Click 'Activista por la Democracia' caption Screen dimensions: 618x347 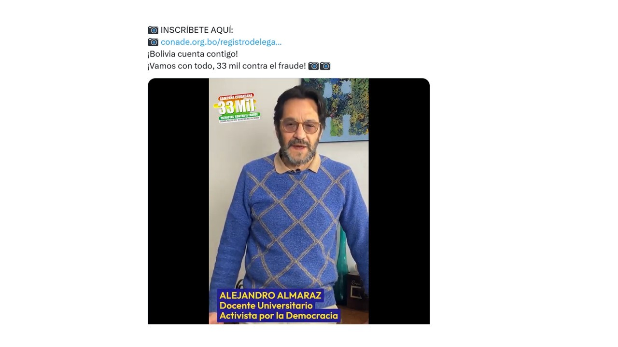(279, 316)
